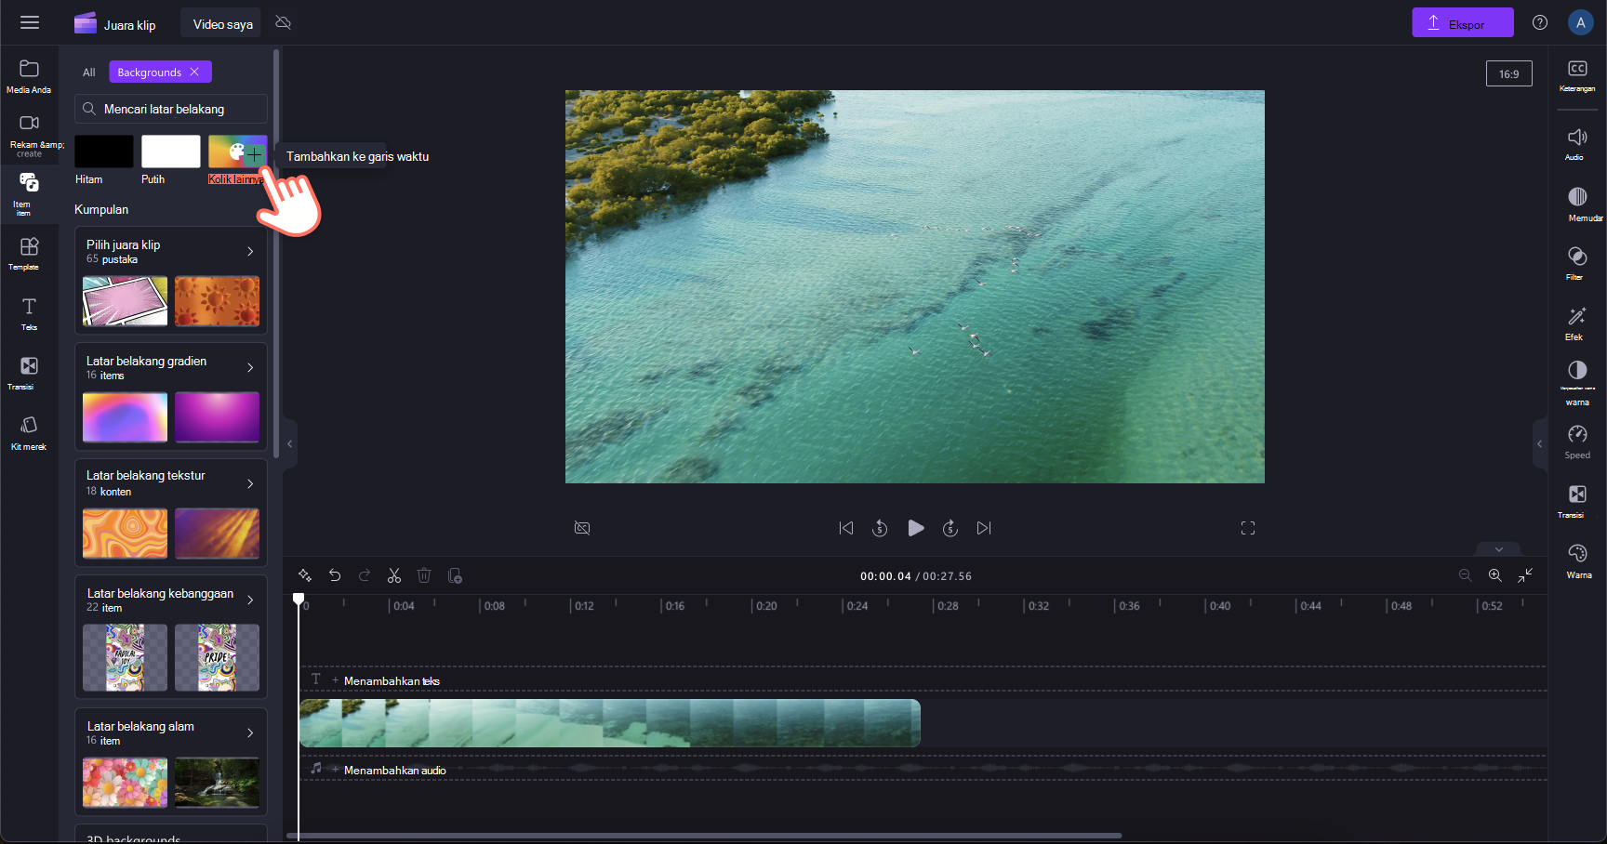Screen dimensions: 1607x844
Task: Click the duplicate clip icon
Action: click(x=455, y=575)
